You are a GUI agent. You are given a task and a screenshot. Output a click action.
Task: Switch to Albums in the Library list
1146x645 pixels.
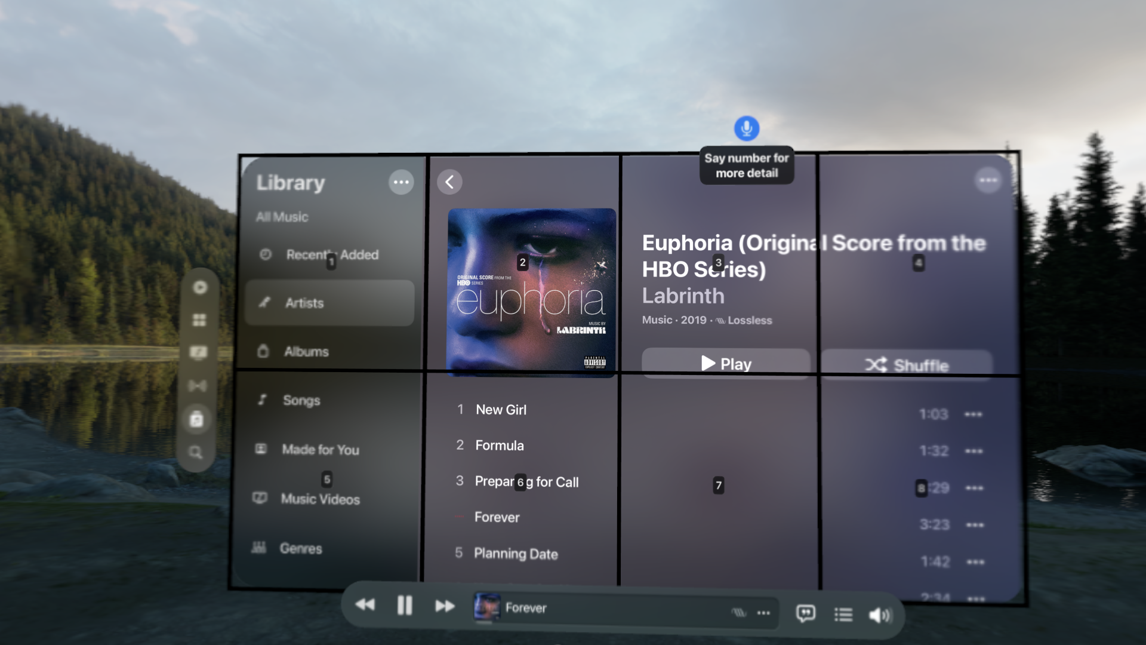329,352
